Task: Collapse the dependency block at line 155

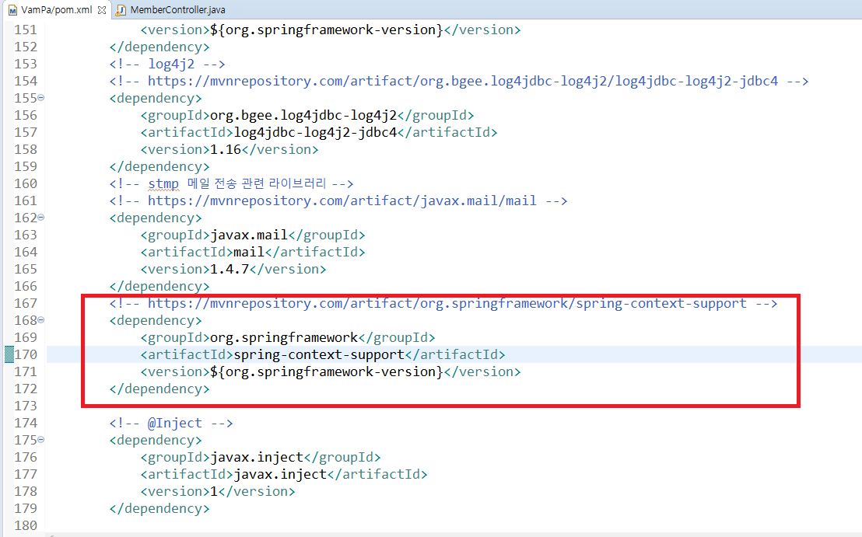Action: click(40, 98)
